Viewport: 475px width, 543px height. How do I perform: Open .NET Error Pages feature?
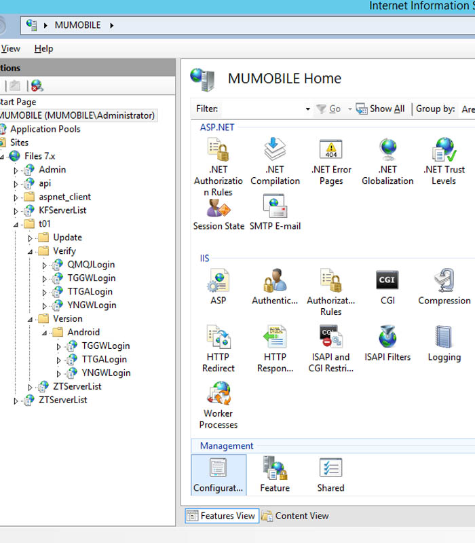coord(331,161)
